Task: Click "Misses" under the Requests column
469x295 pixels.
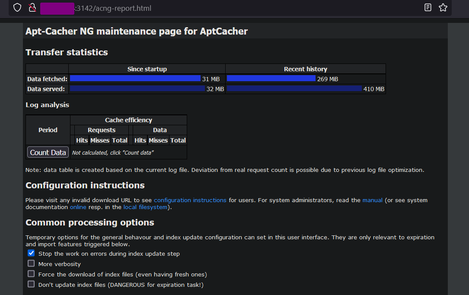Action: point(100,140)
